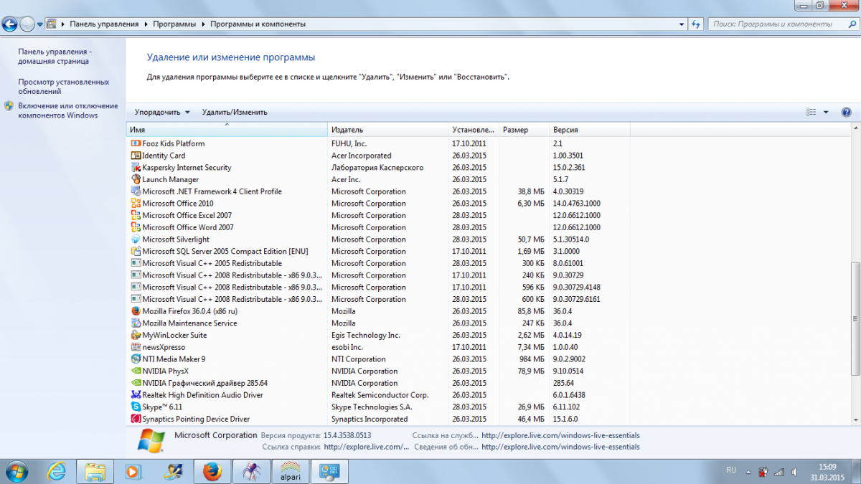Click the Kaspersky Internet Security list icon
861x484 pixels.
pyautogui.click(x=136, y=168)
